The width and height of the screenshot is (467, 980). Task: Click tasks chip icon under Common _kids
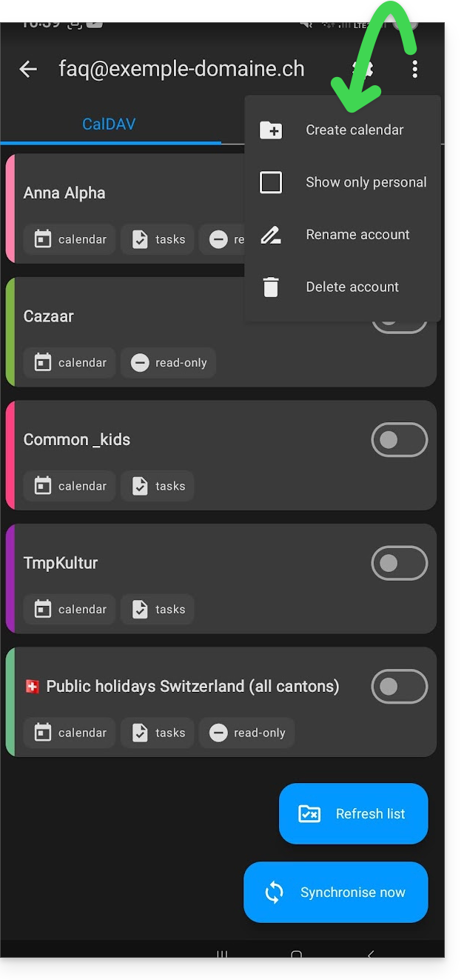coord(140,486)
